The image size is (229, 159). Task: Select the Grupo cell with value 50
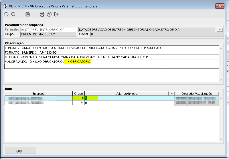pos(78,98)
